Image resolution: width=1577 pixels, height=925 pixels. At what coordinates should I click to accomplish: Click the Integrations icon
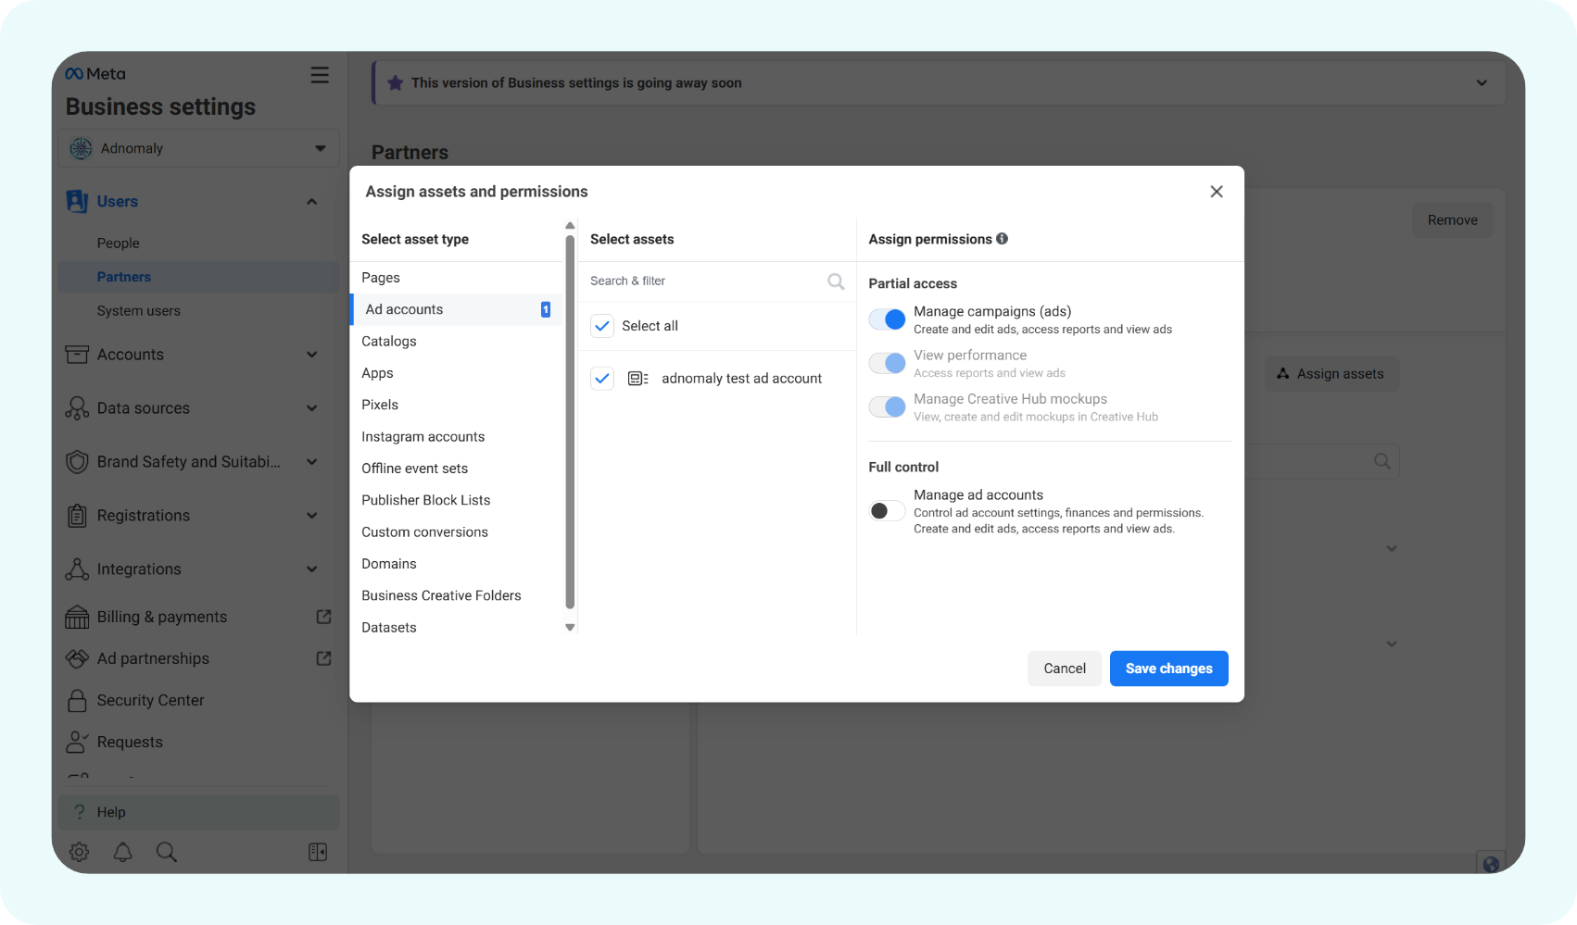[77, 569]
